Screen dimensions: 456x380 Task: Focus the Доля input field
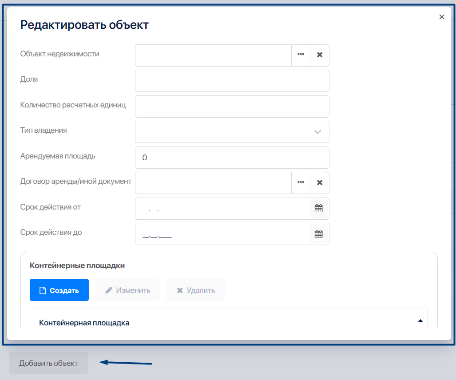pos(232,81)
